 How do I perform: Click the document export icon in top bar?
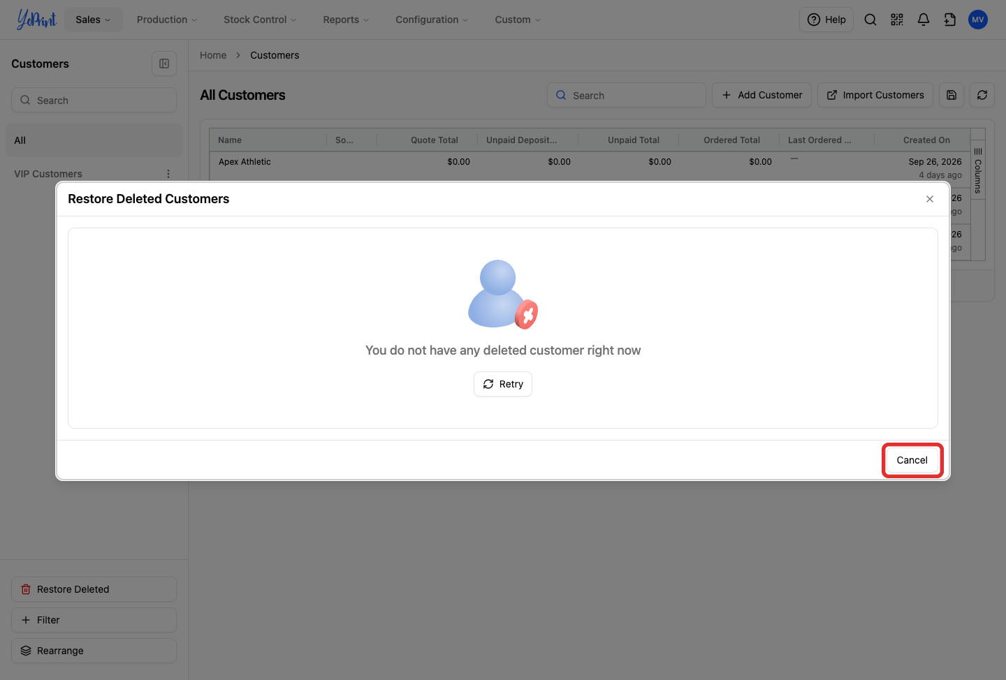tap(950, 20)
